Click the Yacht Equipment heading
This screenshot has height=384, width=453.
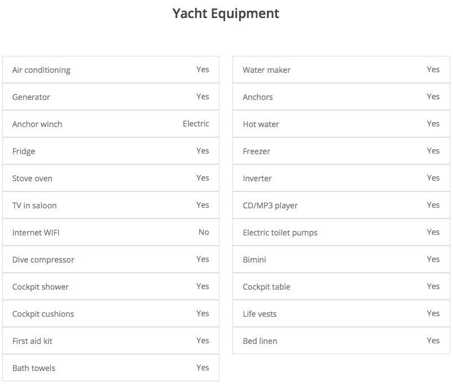coord(226,14)
